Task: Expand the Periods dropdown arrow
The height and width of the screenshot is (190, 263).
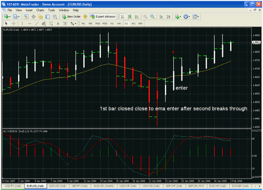Action: 189,16
